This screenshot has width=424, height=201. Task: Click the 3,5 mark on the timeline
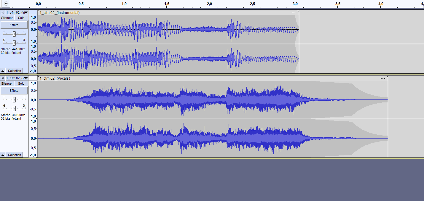338,4
